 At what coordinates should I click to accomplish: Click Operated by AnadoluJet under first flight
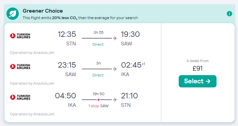coord(32,53)
